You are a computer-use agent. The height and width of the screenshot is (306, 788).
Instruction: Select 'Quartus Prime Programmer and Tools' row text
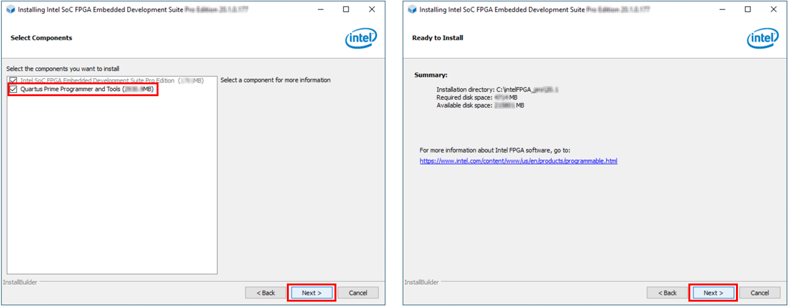coord(87,89)
